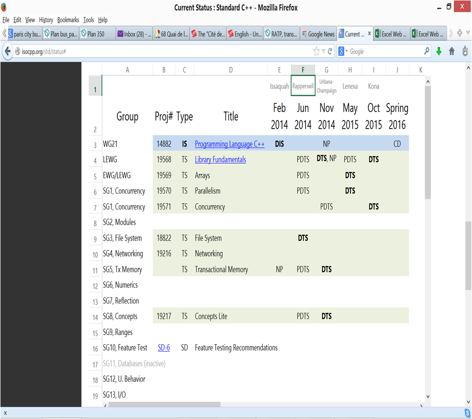Reload the page using the refresh icon
Screen dimensions: 472x419
coord(330,51)
